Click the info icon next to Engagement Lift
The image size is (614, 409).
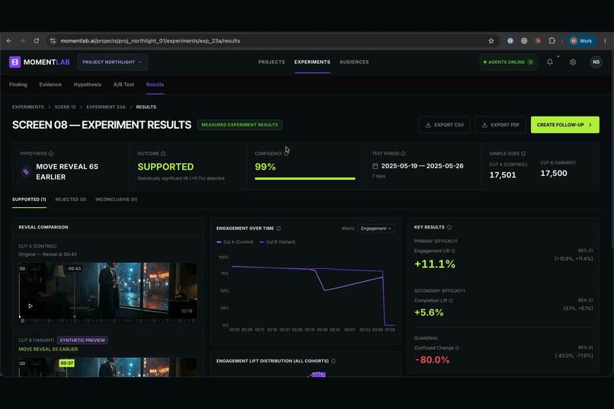(x=453, y=251)
